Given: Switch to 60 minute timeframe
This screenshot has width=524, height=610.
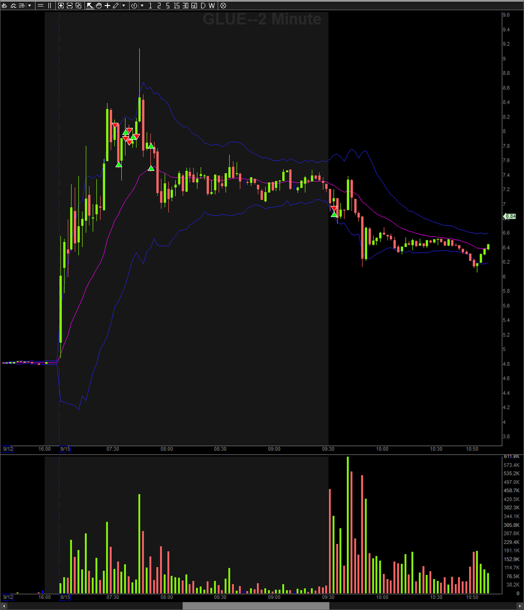Looking at the screenshot, I should click(194, 6).
